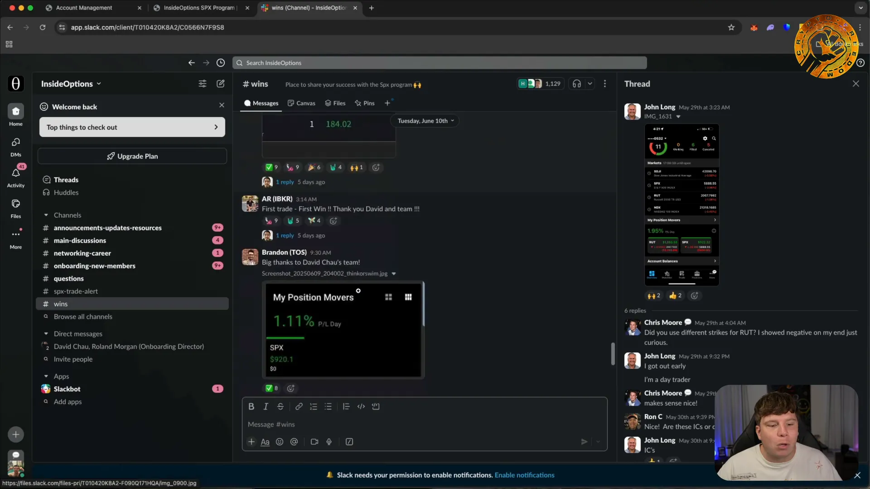Toggle thumbs up reaction in thread

675,296
